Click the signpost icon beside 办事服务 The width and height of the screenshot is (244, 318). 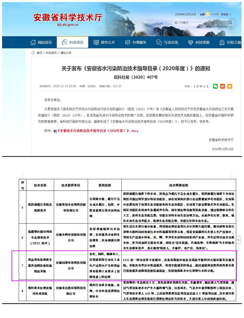pyautogui.click(x=127, y=42)
